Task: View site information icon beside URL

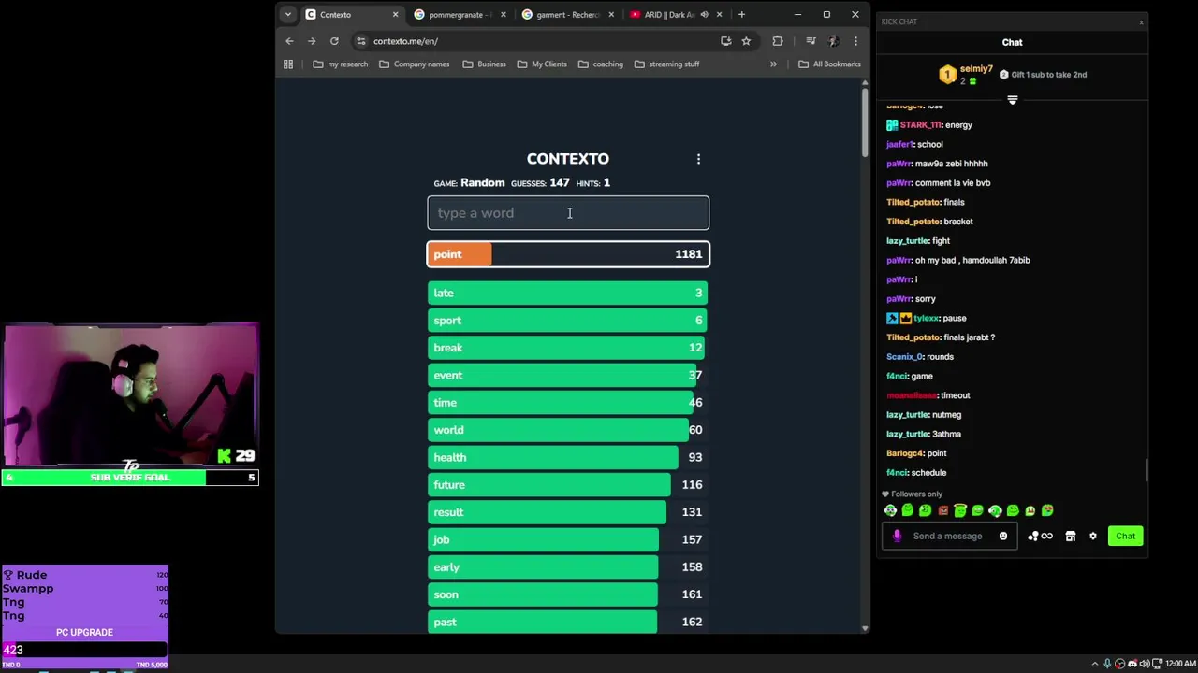Action: point(360,41)
